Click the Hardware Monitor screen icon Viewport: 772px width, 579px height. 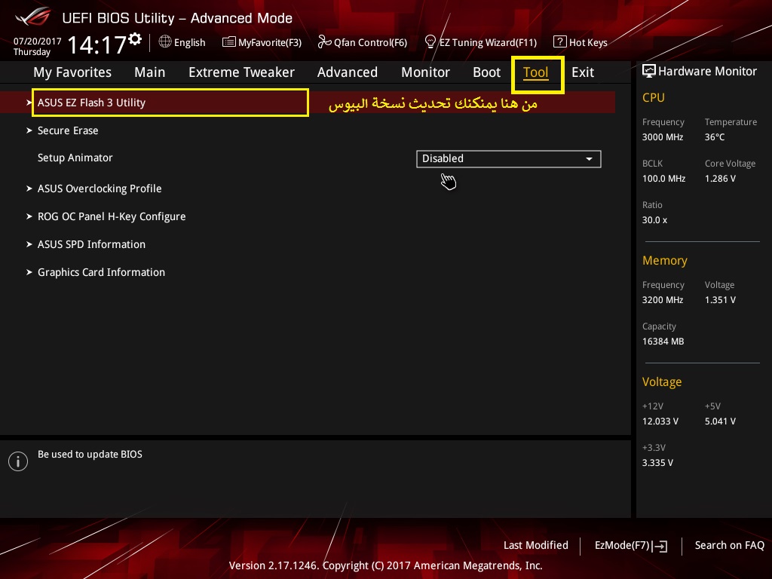[x=649, y=71]
